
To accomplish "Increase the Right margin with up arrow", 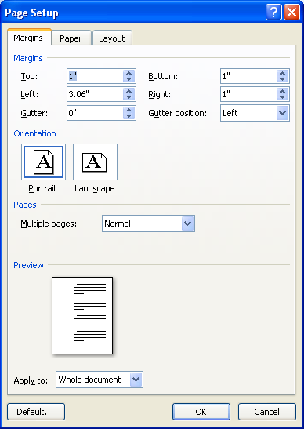I will pos(282,92).
